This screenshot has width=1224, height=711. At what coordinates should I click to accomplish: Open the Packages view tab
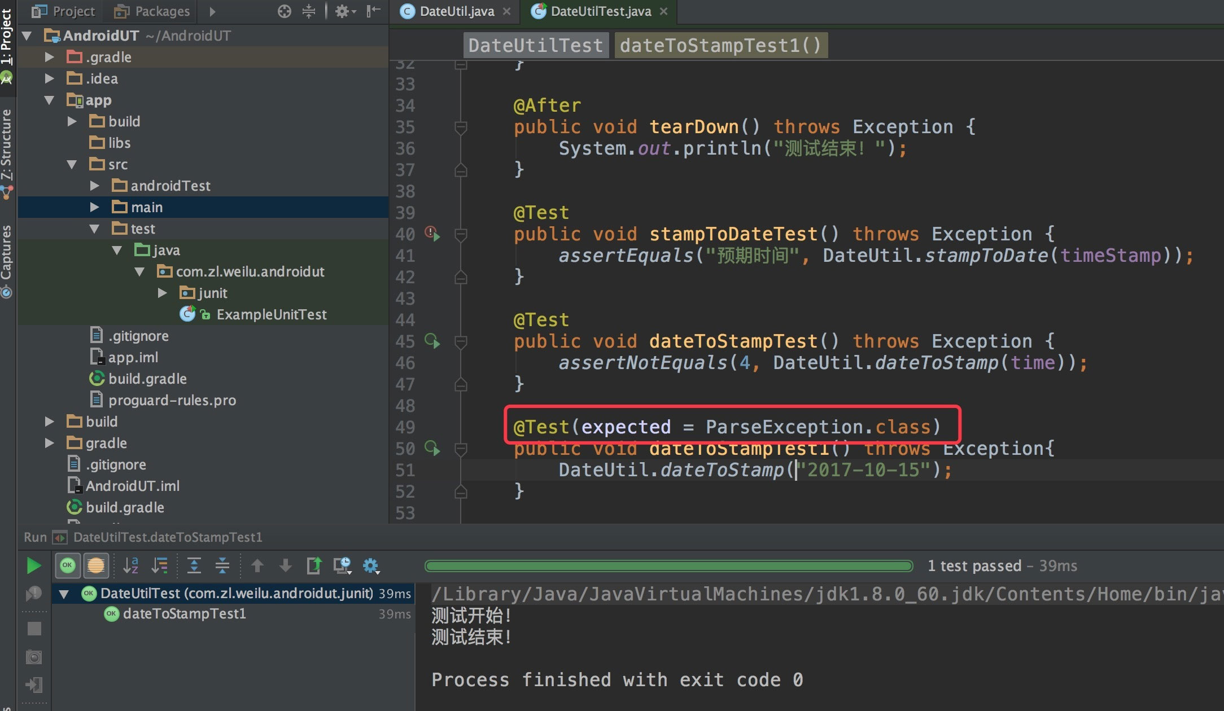point(152,11)
